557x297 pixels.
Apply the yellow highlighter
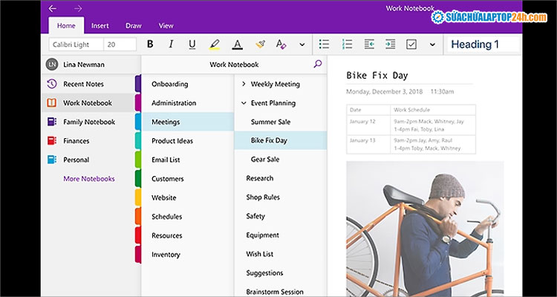[x=214, y=45]
